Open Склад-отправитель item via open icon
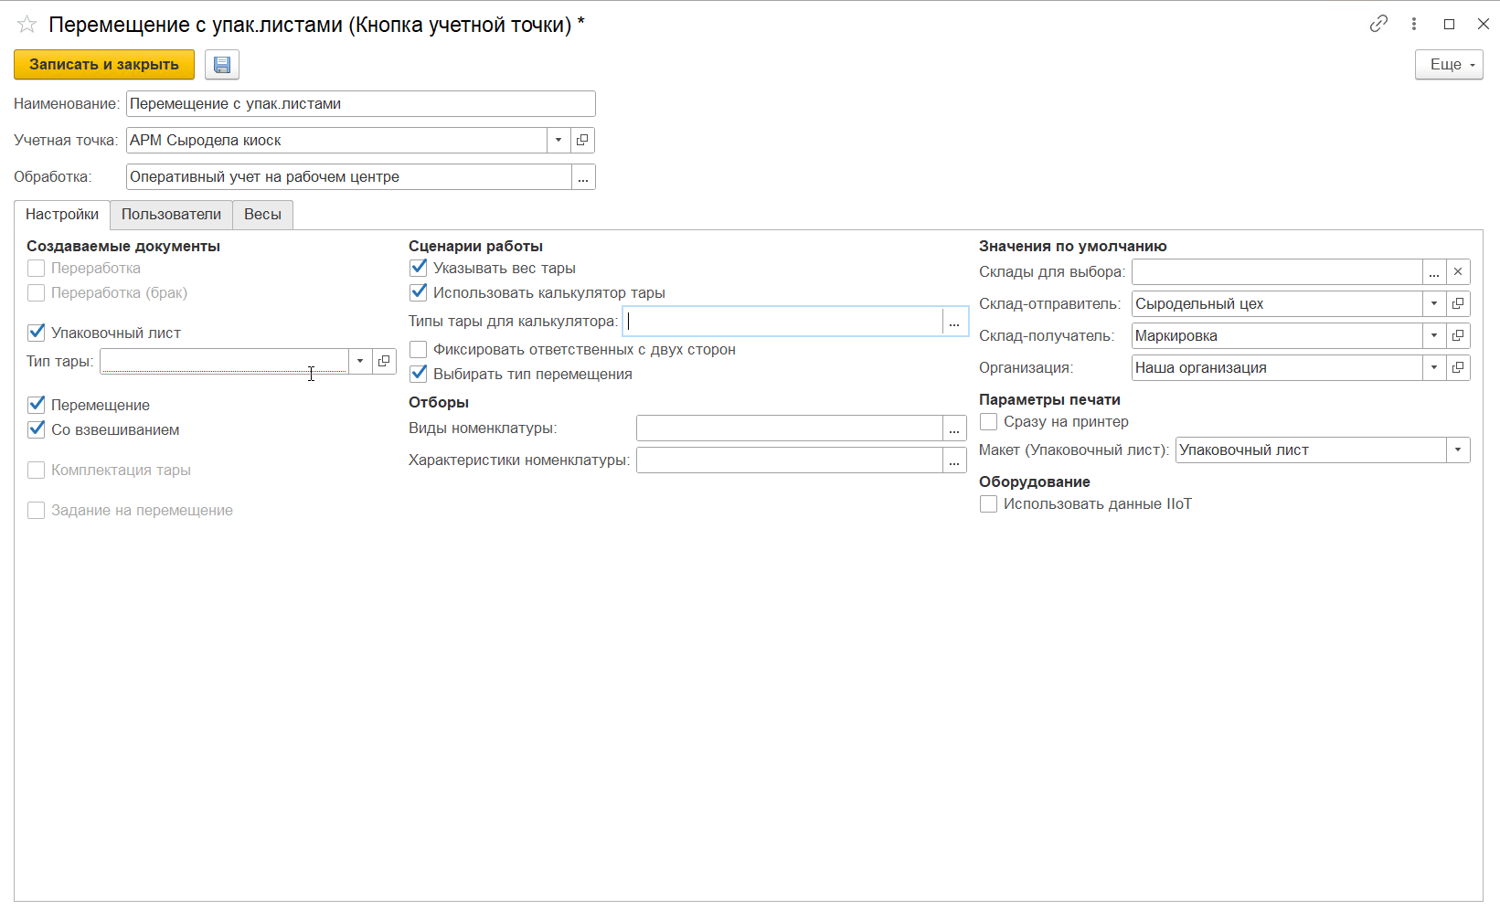Screen dimensions: 1500x910 (x=1458, y=303)
